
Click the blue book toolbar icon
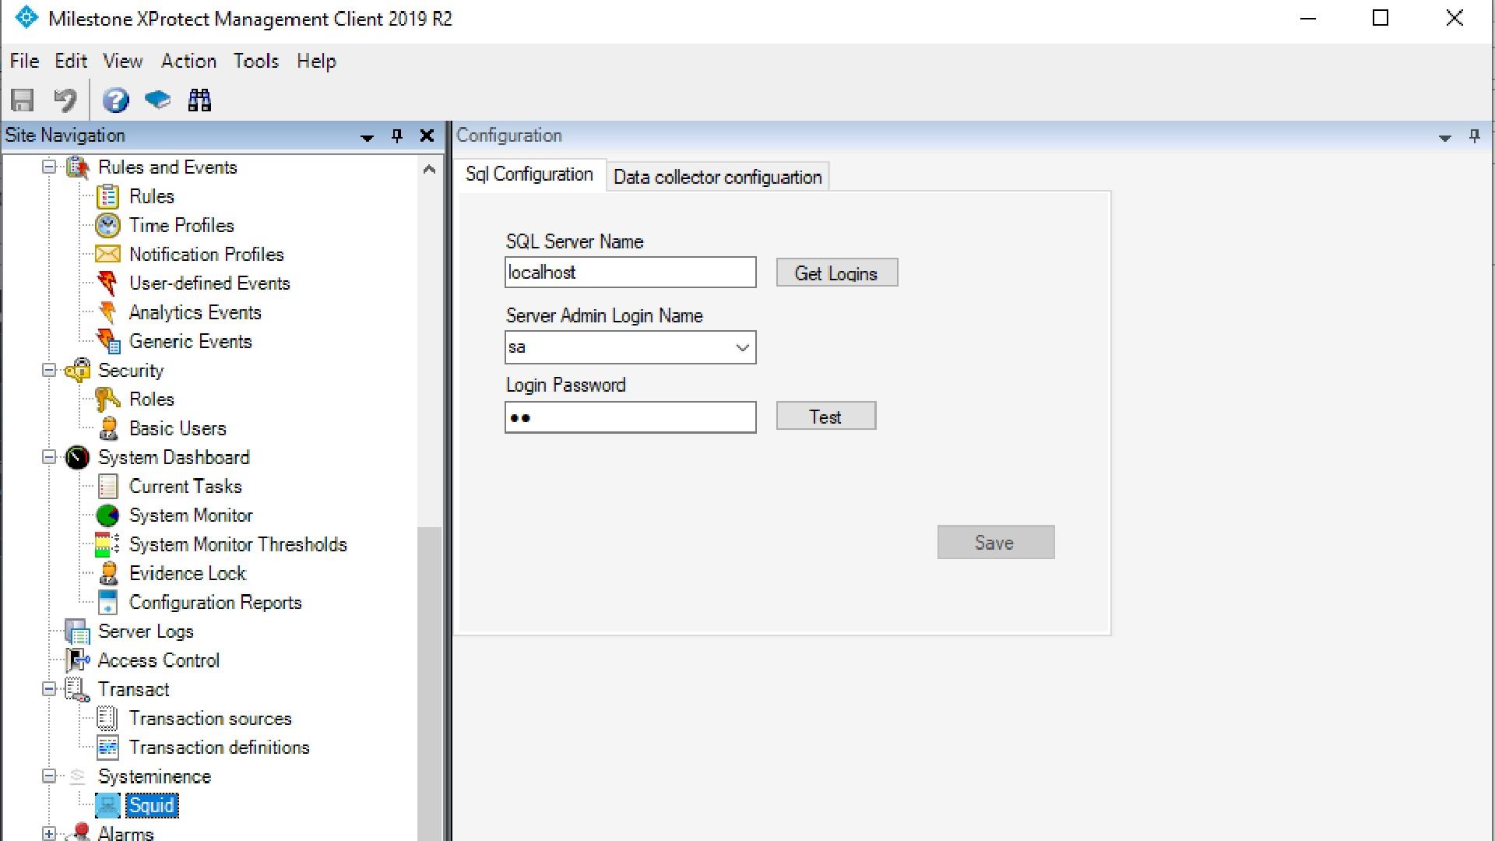click(x=157, y=100)
